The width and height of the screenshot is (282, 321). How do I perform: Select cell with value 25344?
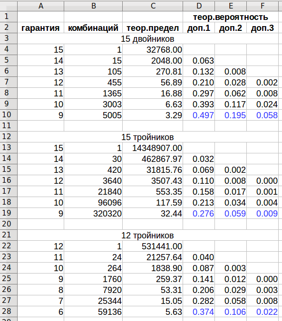pyautogui.click(x=93, y=301)
